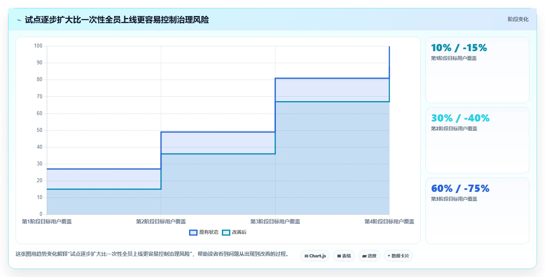Click the 原有状态 legend color box
The width and height of the screenshot is (545, 277).
pos(193,232)
